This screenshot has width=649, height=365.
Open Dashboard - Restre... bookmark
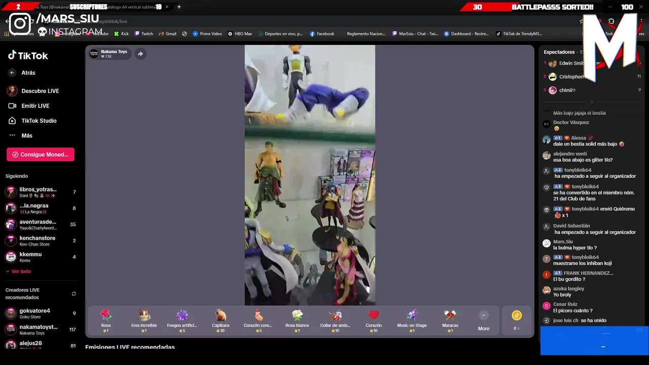[466, 34]
